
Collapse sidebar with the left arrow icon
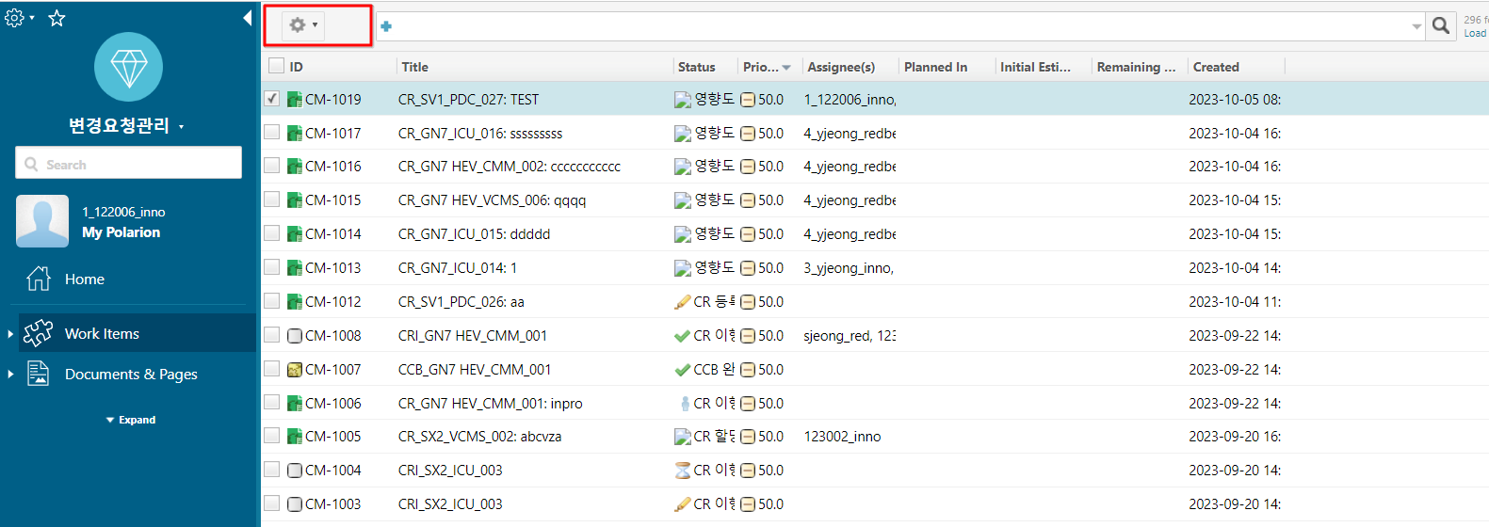coord(247,18)
